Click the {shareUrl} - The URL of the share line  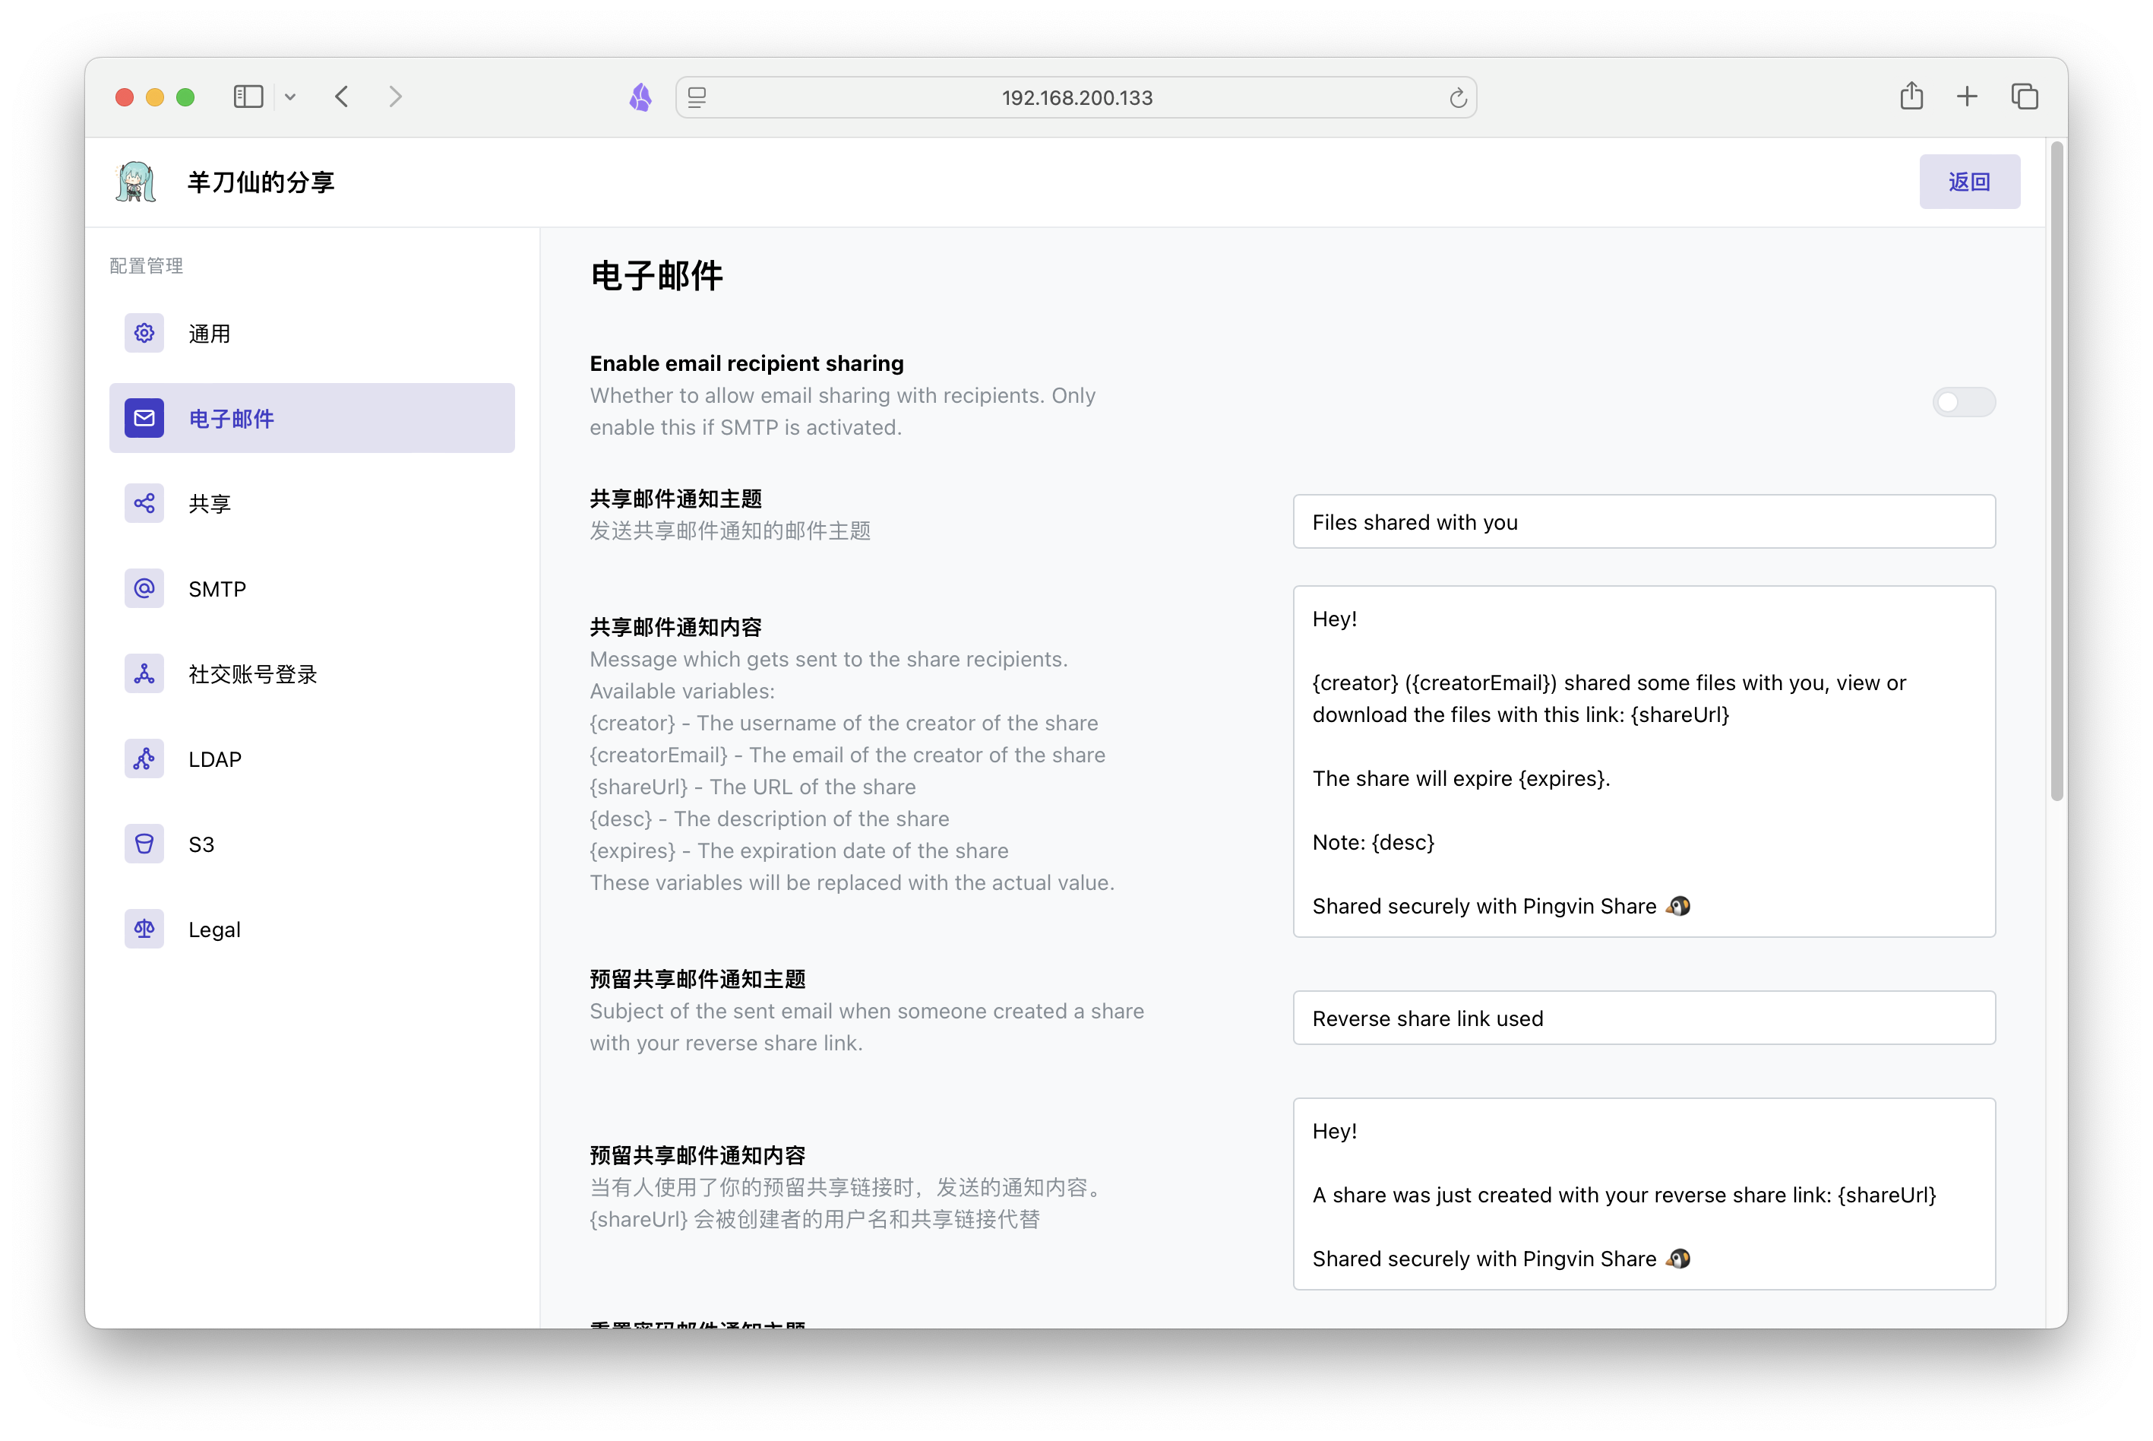(x=752, y=787)
